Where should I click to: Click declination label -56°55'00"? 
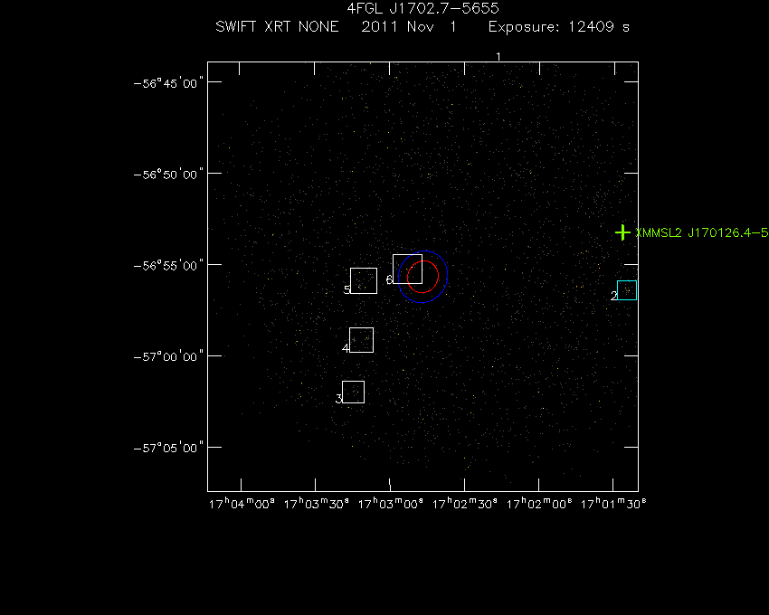click(168, 266)
